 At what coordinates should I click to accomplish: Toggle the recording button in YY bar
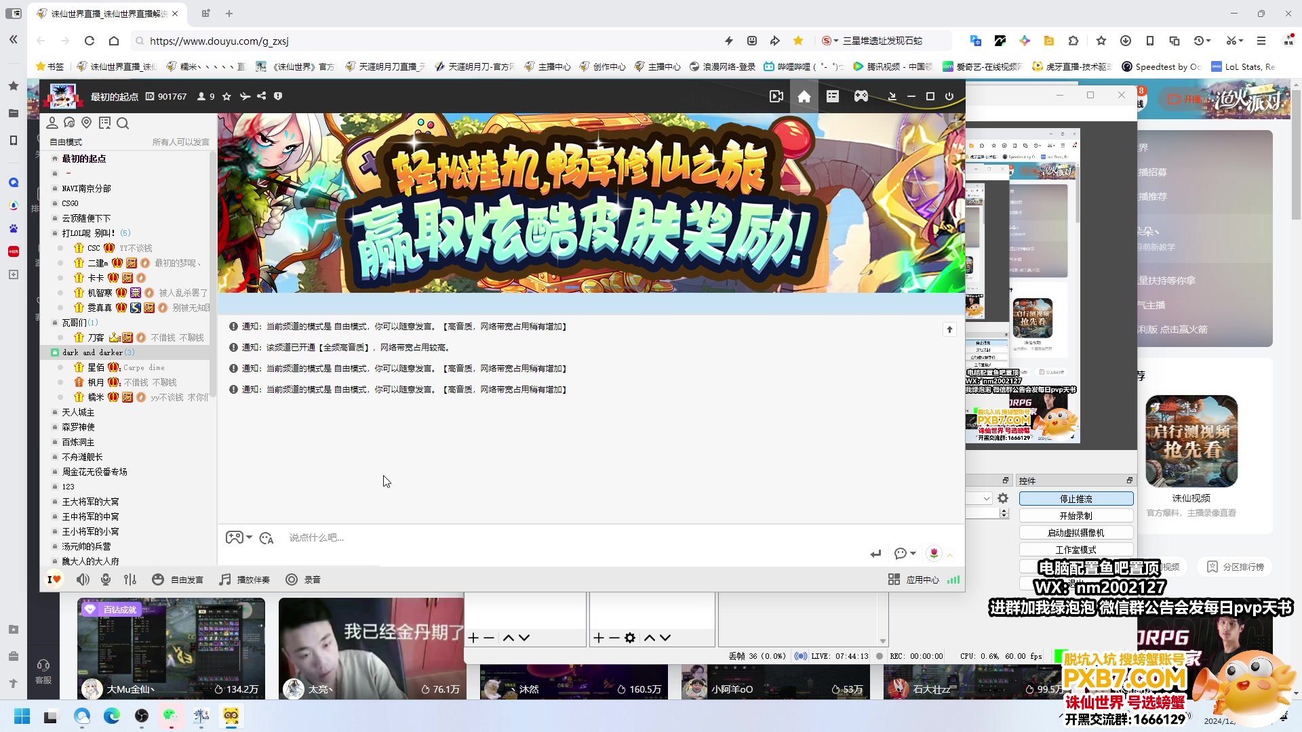303,579
